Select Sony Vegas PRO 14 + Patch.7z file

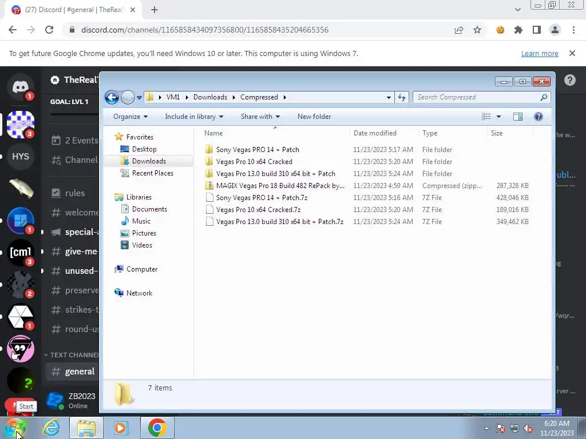point(262,197)
